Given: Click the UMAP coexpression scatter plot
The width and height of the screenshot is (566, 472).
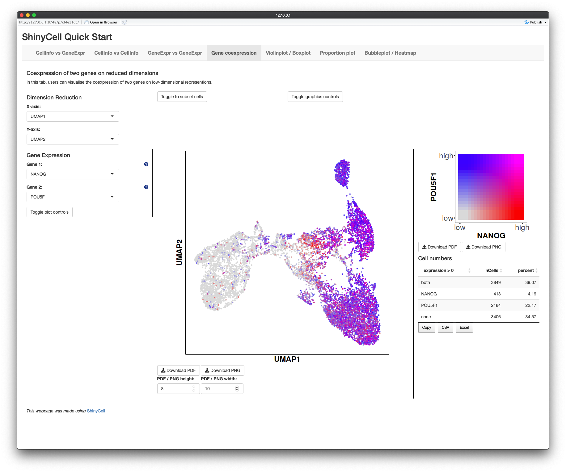Looking at the screenshot, I should (x=287, y=253).
